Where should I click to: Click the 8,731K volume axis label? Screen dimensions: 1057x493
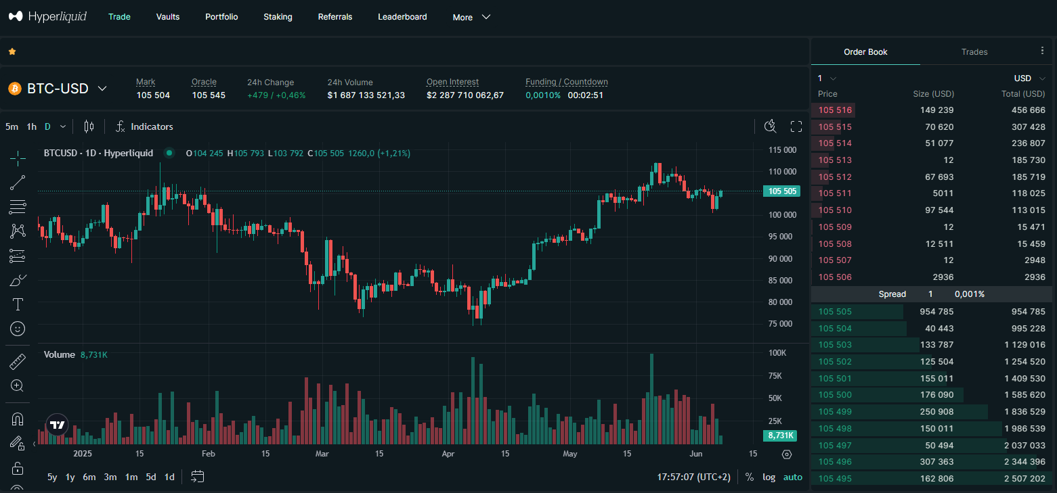[x=780, y=436]
